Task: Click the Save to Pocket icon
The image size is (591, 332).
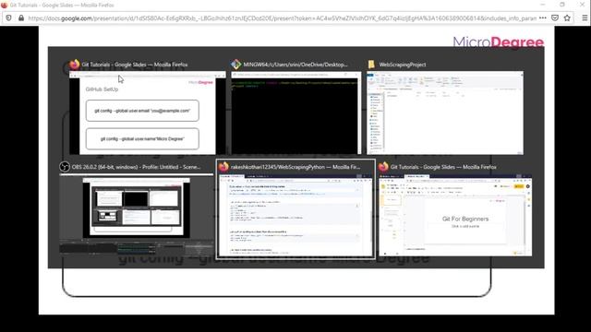Action: (x=555, y=18)
